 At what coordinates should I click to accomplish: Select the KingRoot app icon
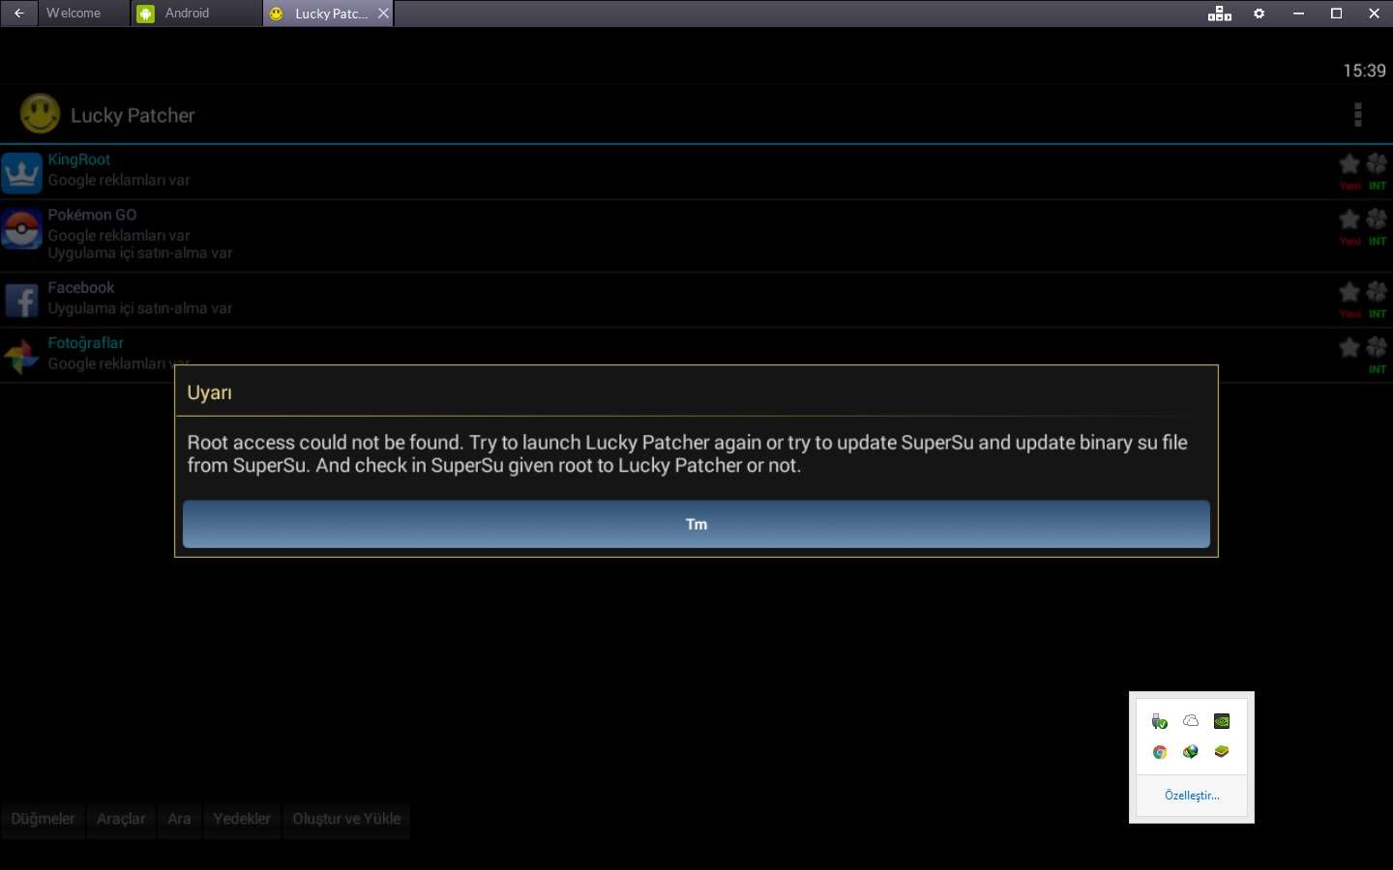[x=21, y=173]
